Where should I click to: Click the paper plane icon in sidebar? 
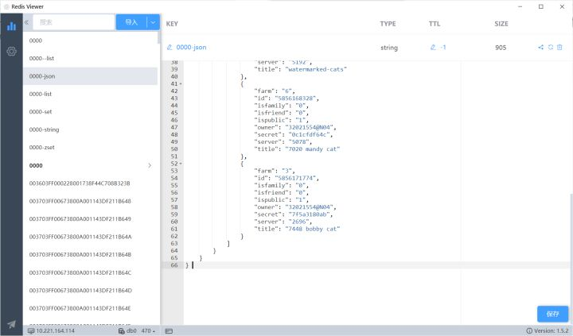pyautogui.click(x=11, y=324)
